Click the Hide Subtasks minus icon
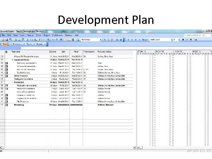The image size is (212, 159). click(x=139, y=40)
